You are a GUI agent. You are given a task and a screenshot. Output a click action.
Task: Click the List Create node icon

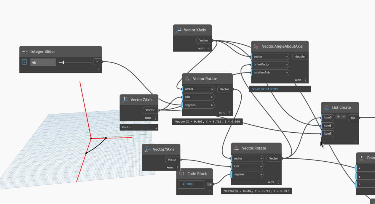[327, 107]
